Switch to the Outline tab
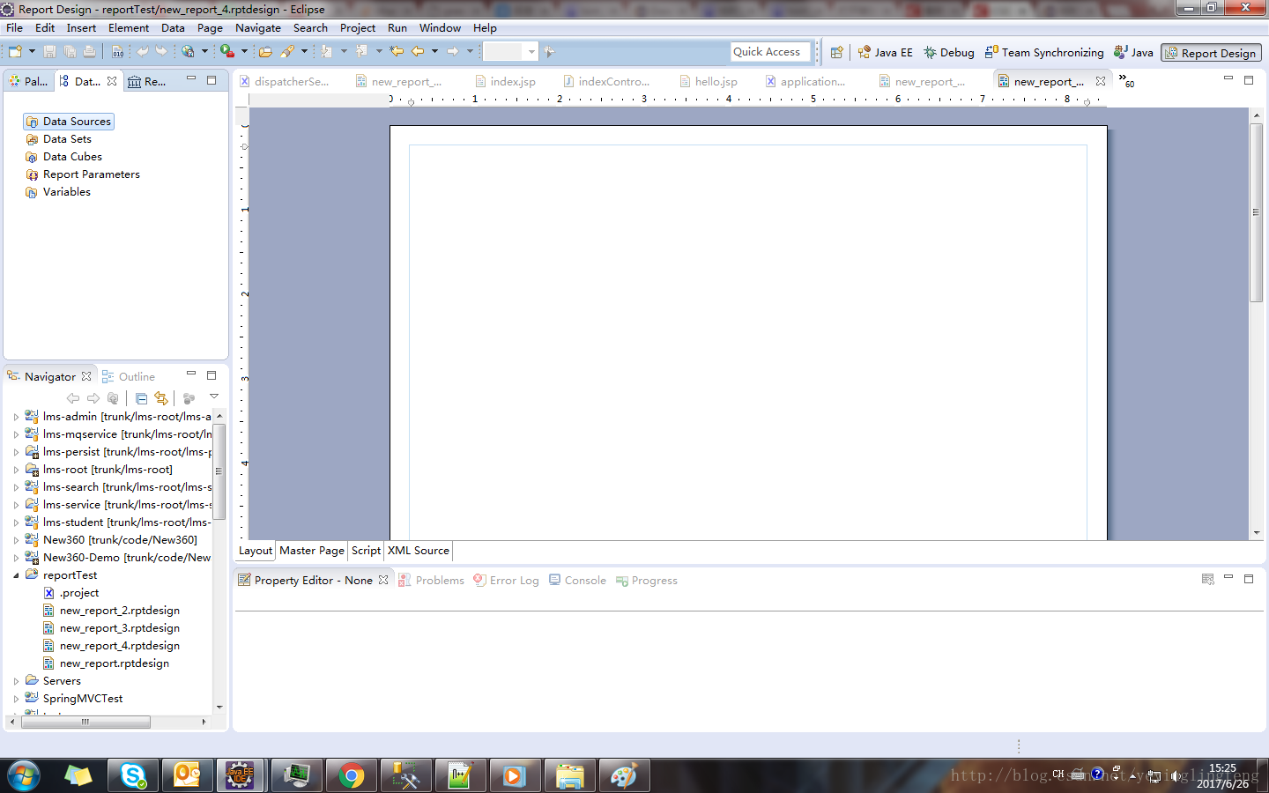The width and height of the screenshot is (1269, 793). point(129,376)
